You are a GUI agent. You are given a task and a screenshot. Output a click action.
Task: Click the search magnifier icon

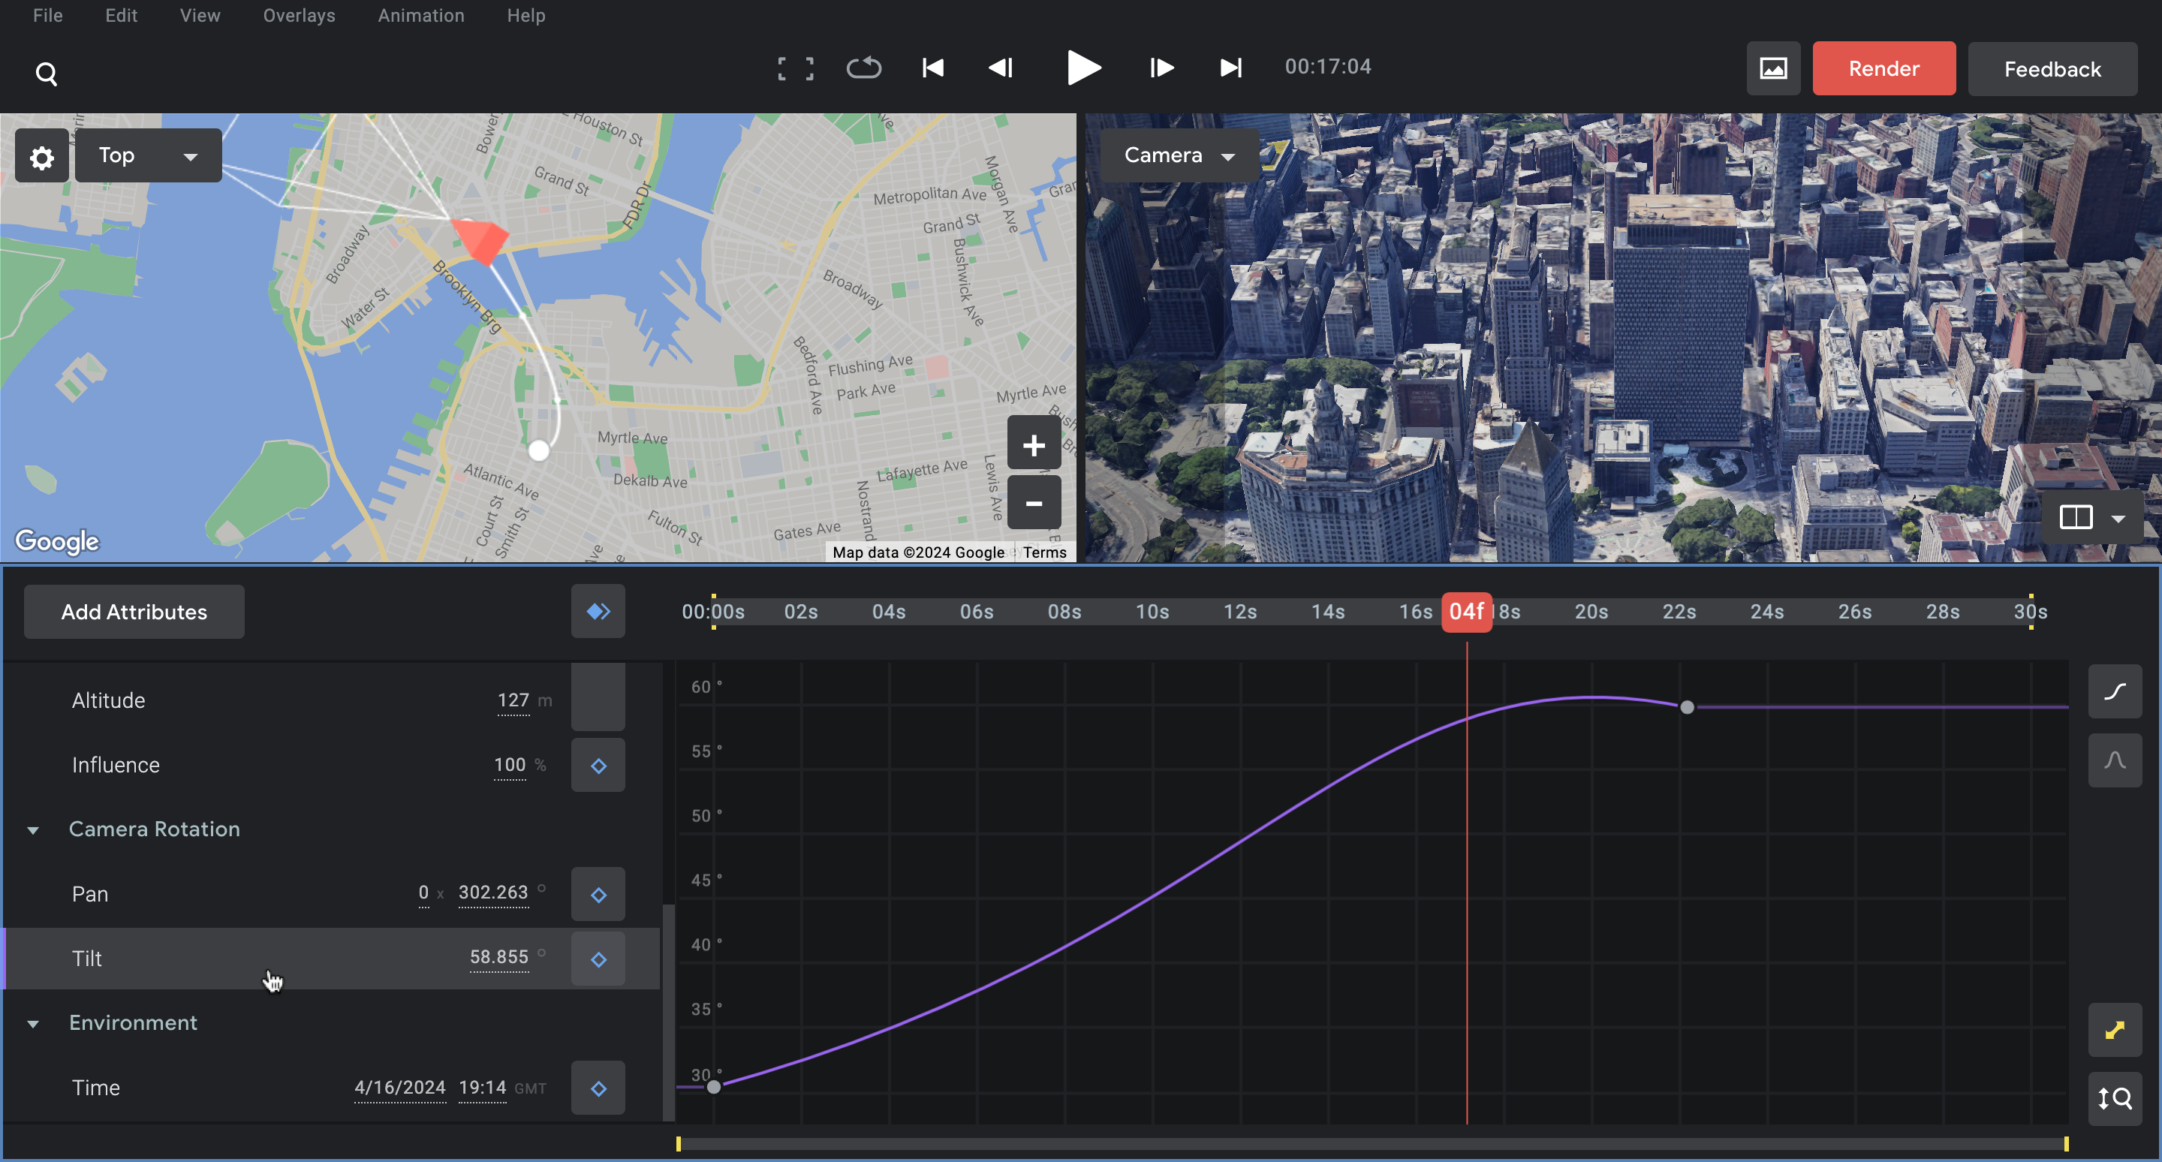pyautogui.click(x=46, y=74)
